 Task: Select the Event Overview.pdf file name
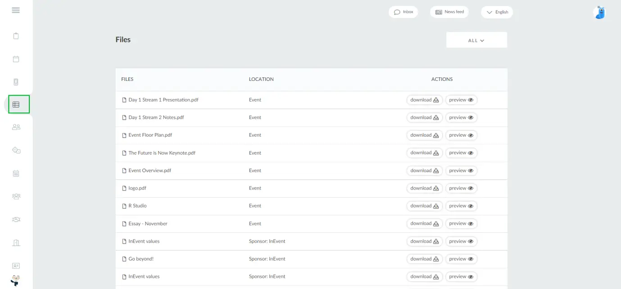click(150, 170)
